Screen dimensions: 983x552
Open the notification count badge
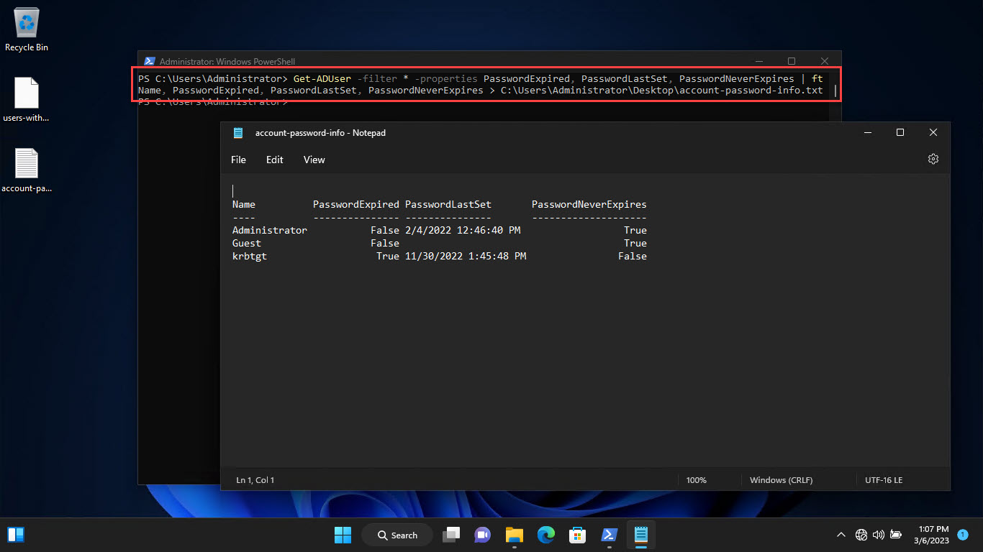pyautogui.click(x=962, y=535)
